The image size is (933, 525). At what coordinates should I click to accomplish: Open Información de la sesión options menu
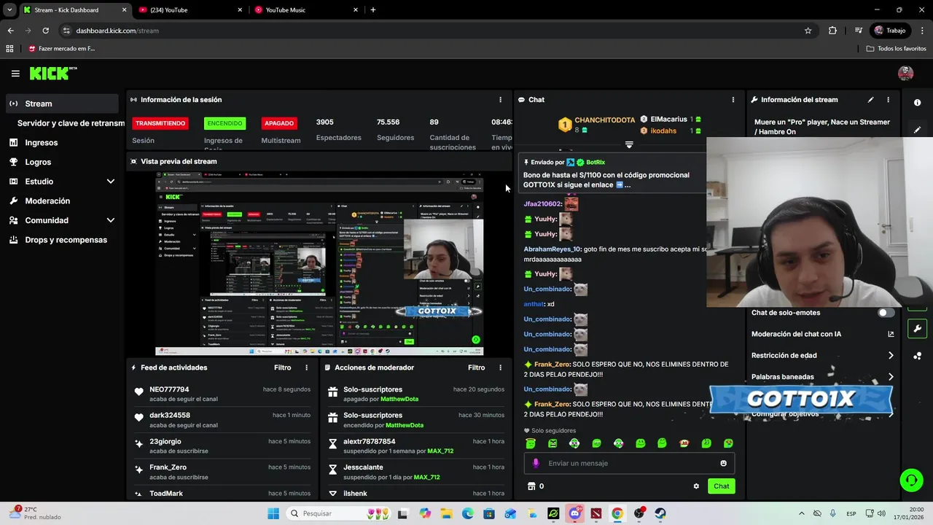(500, 100)
